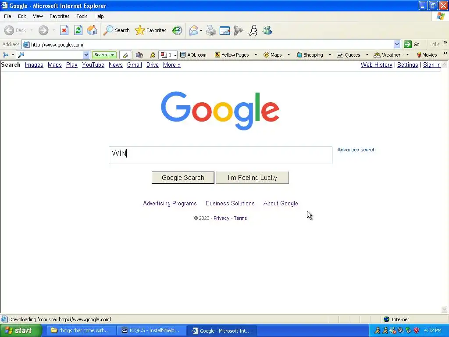The height and width of the screenshot is (337, 449).
Task: Expand Maps dropdown arrow
Action: coord(289,55)
